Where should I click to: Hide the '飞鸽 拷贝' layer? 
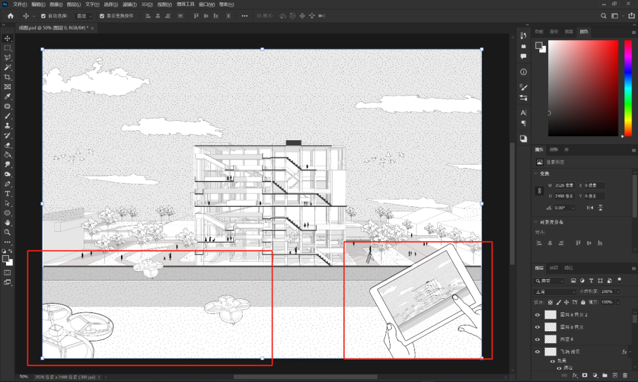pyautogui.click(x=538, y=351)
